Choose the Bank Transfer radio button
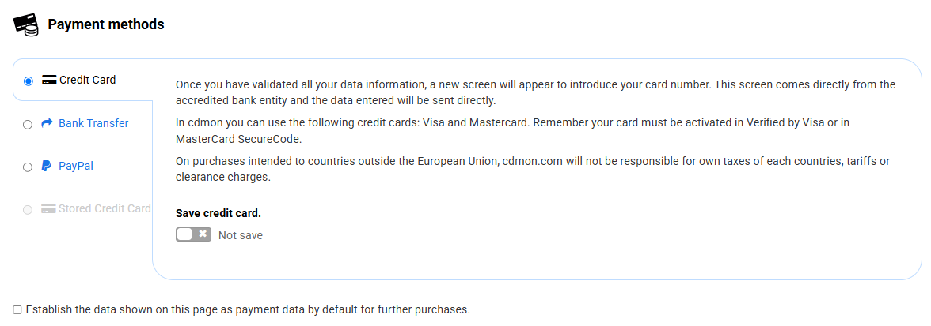This screenshot has width=931, height=326. point(28,124)
